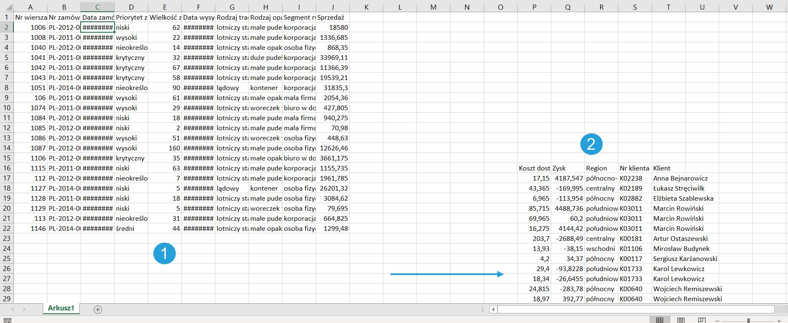Click previous sheet navigation arrow
The height and width of the screenshot is (323, 788).
13,310
